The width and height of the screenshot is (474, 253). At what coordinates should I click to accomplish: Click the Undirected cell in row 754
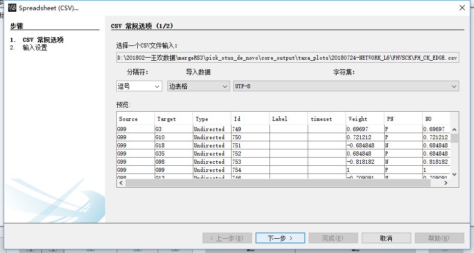pyautogui.click(x=212, y=170)
